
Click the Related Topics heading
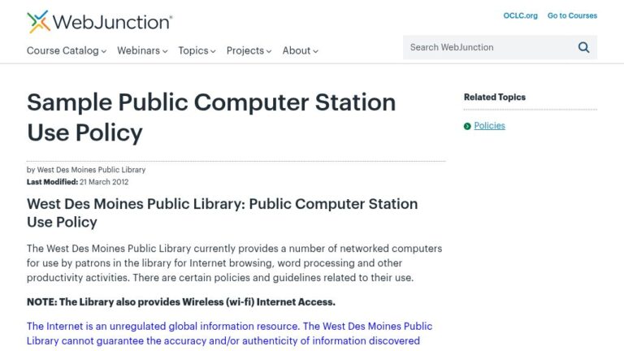pos(495,97)
